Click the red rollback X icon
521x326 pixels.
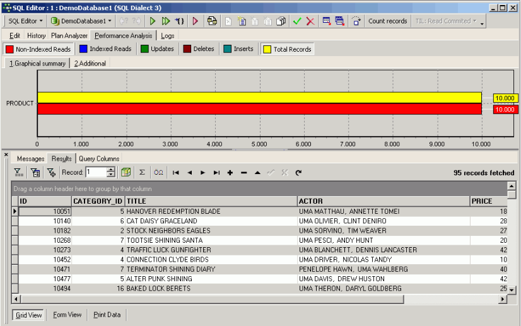tap(310, 21)
